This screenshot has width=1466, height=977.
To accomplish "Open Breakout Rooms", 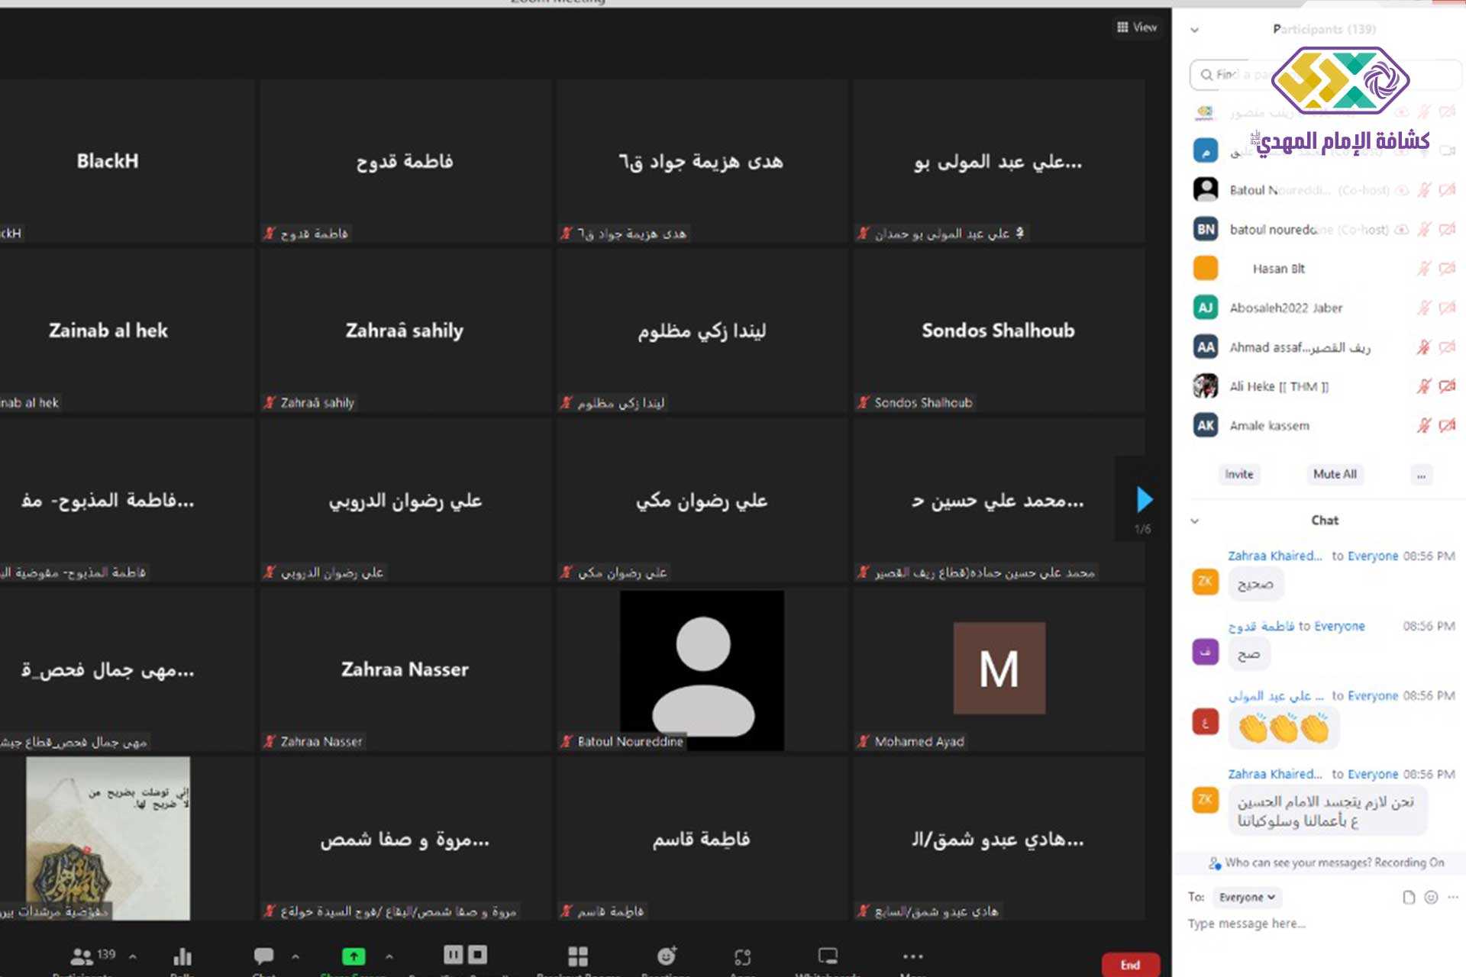I will (x=578, y=956).
